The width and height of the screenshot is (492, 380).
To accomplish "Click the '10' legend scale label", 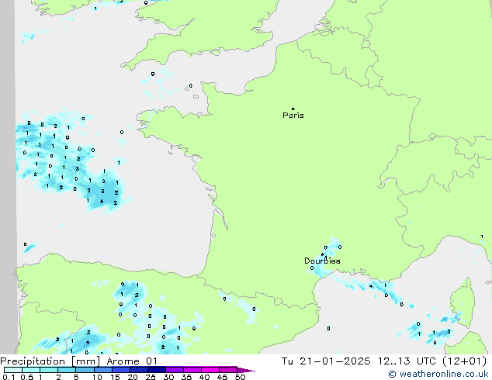I will 97,377.
